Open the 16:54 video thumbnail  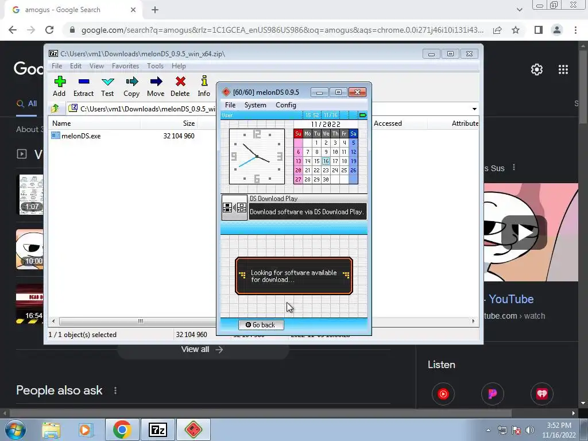click(x=30, y=304)
